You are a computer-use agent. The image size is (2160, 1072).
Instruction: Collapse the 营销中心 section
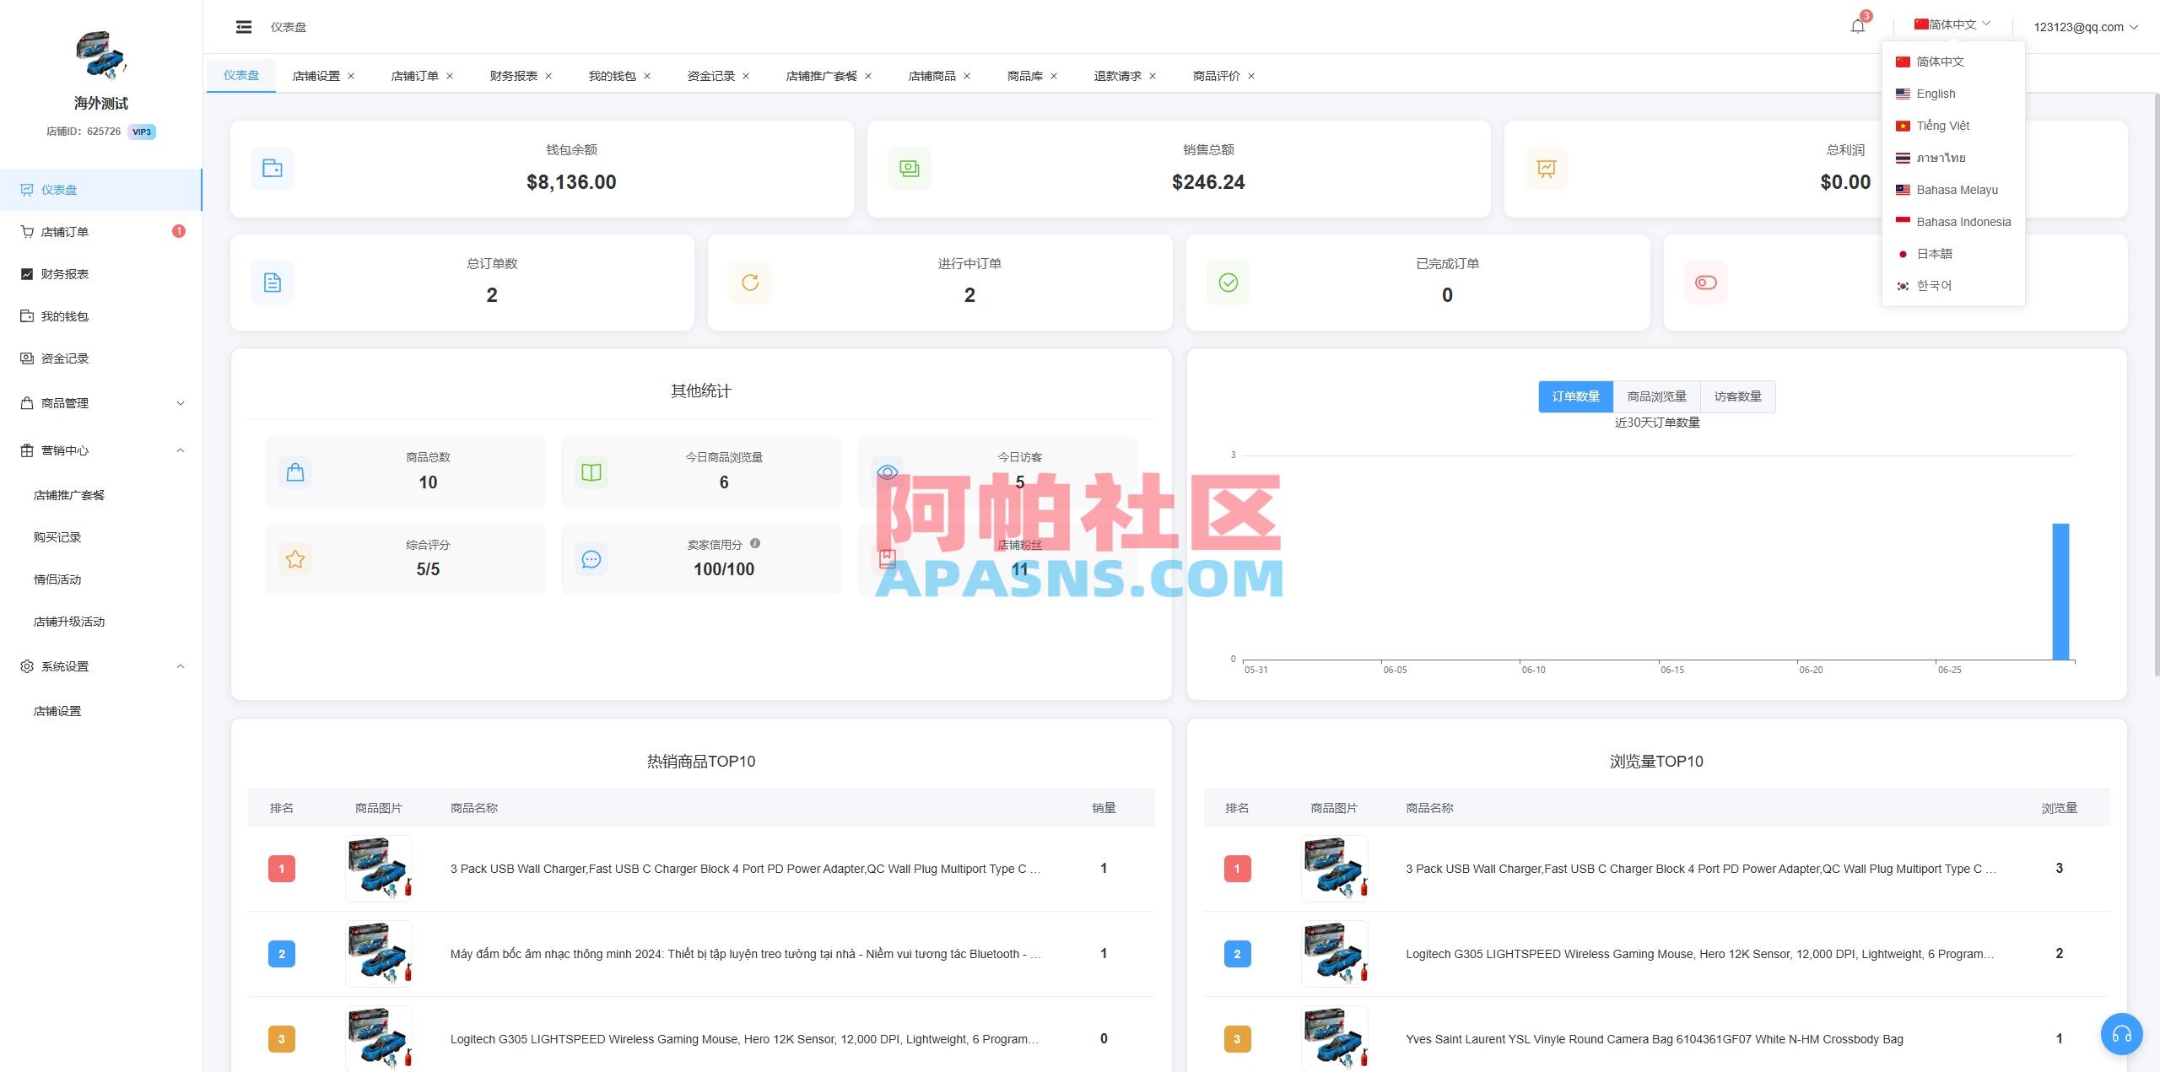click(180, 450)
